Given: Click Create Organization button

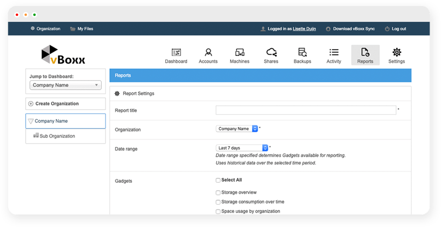Looking at the screenshot, I should (65, 104).
